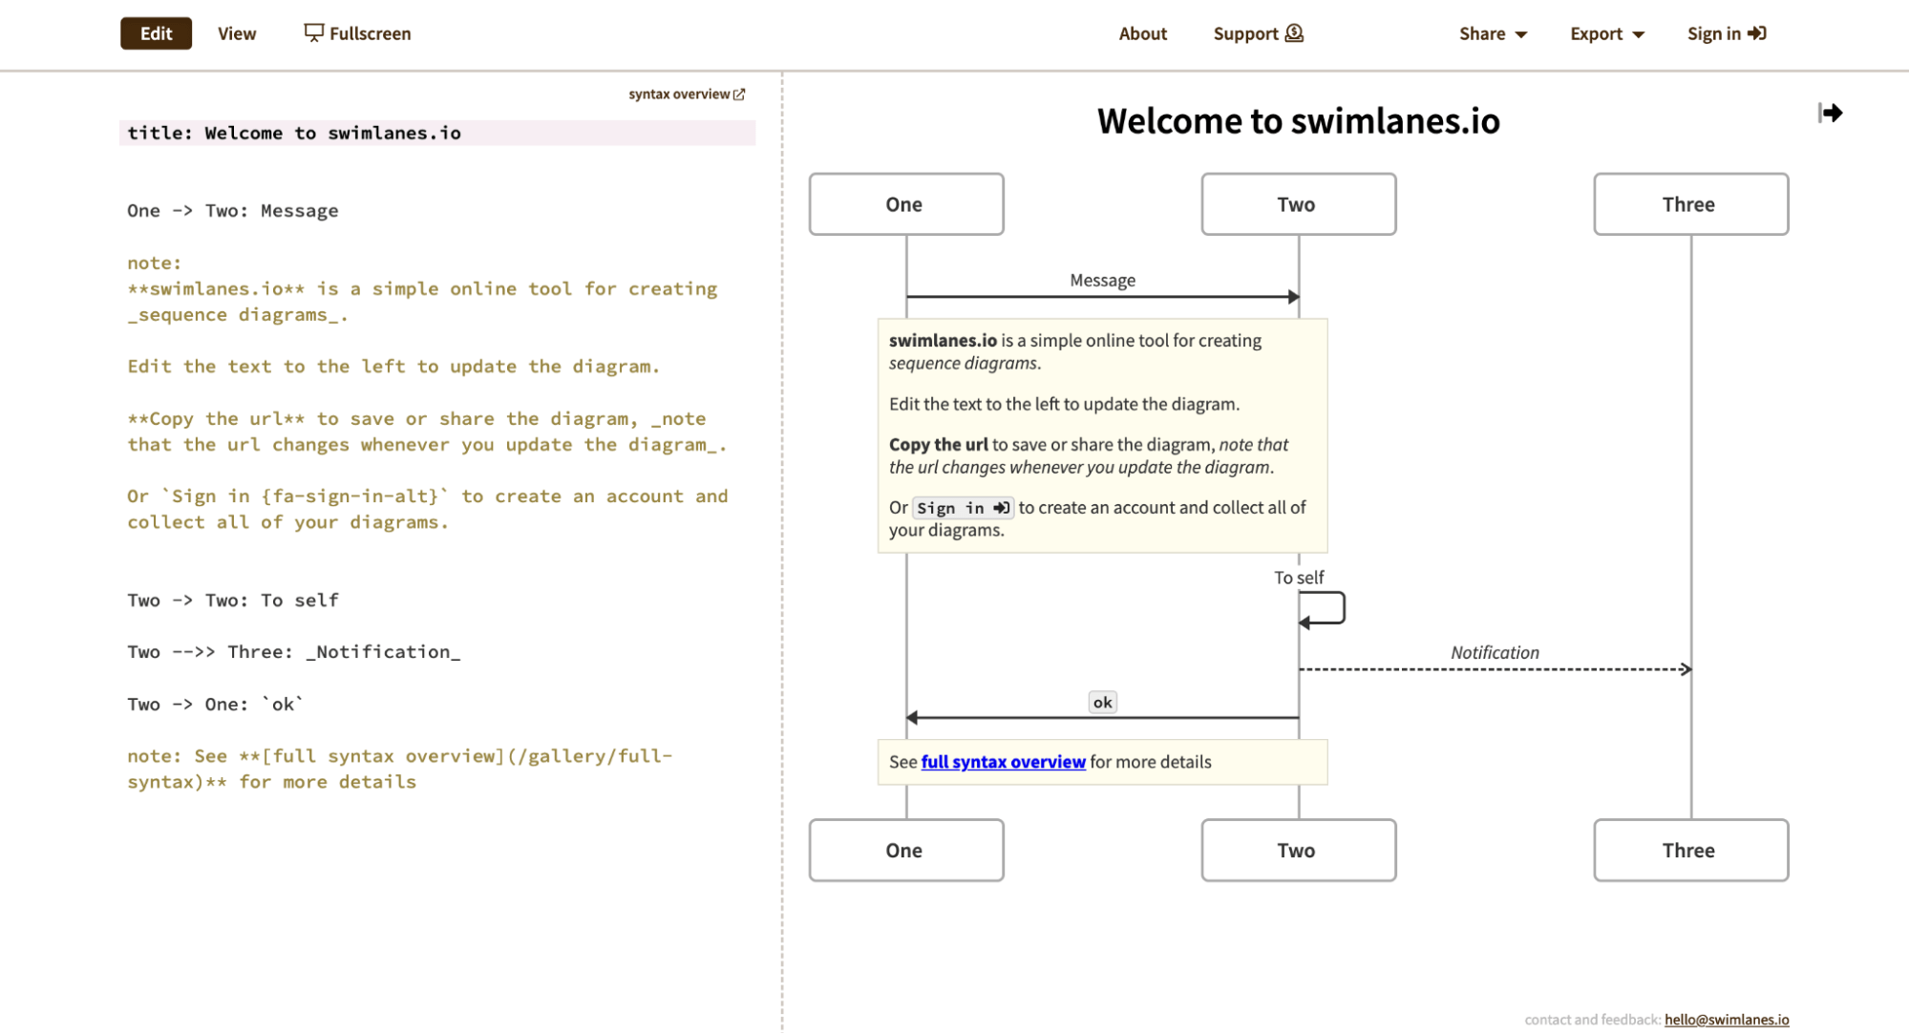Open the Share dropdown
1909x1034 pixels.
point(1492,33)
